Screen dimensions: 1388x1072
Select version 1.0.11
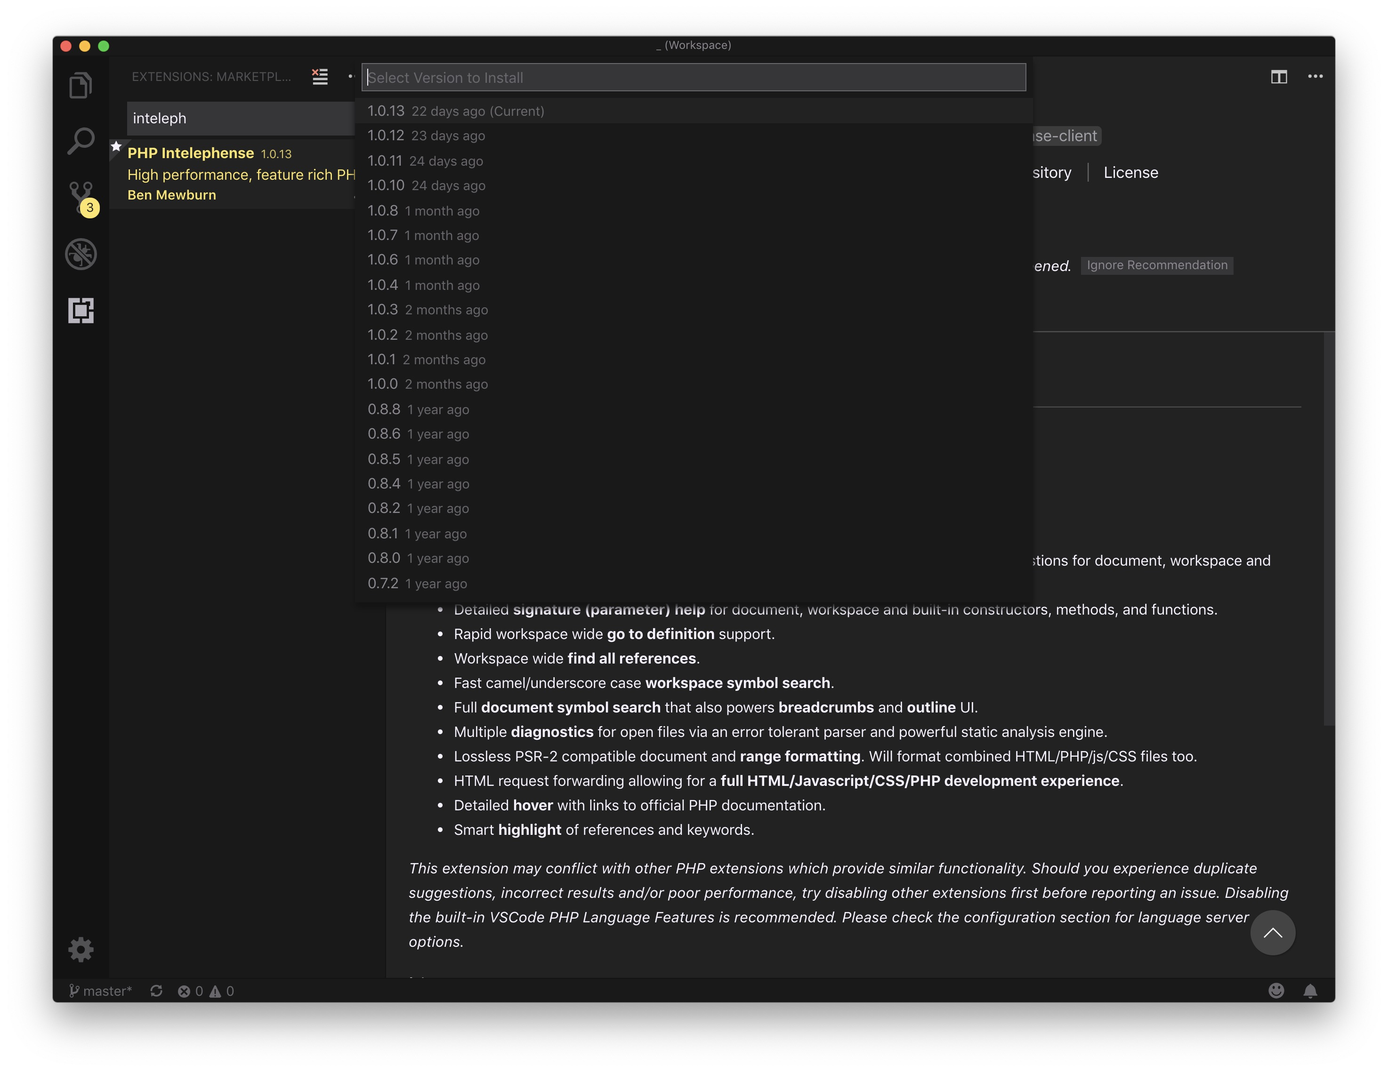coord(694,160)
